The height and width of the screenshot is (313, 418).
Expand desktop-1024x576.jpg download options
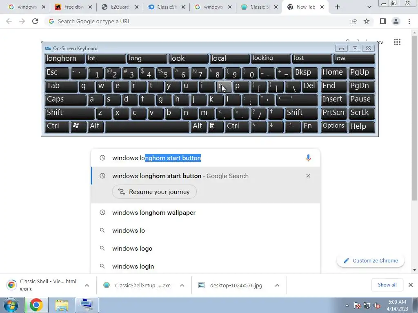[277, 285]
